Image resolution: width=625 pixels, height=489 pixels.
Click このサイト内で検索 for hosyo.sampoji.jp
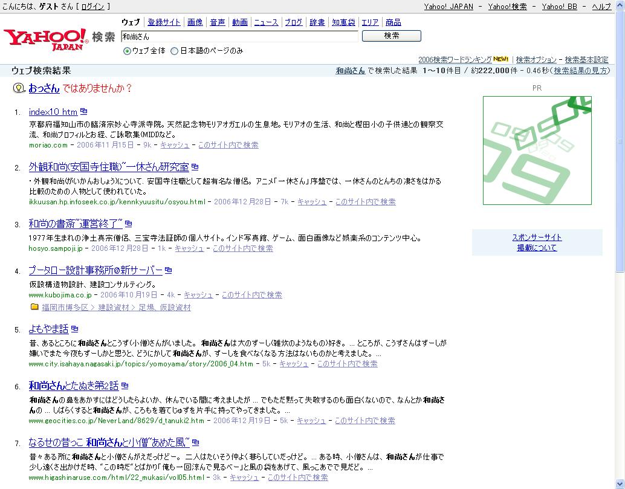(243, 248)
